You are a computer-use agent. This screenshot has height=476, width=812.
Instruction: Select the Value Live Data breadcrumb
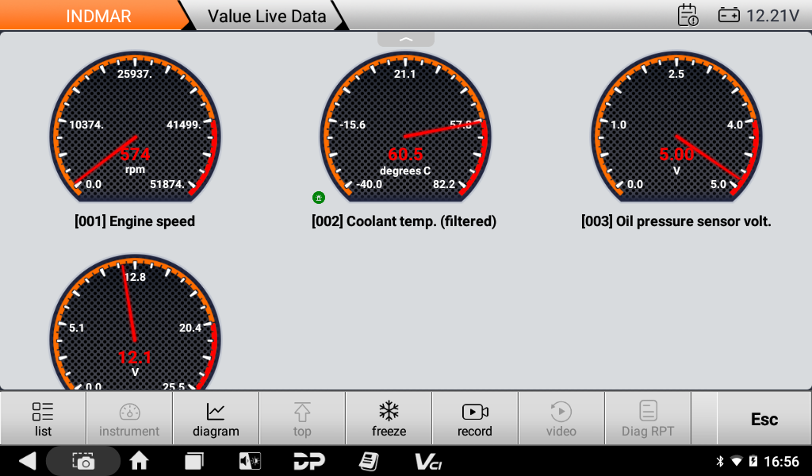pyautogui.click(x=266, y=16)
